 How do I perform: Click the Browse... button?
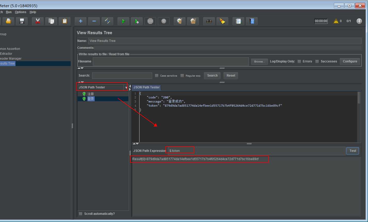pos(259,61)
